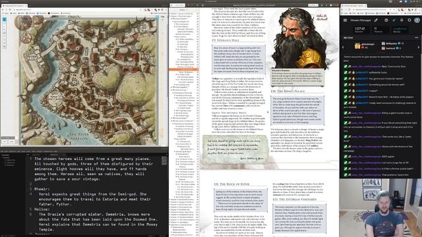Reload the page in the map browser window
The width and height of the screenshot is (422, 237).
[11, 10]
